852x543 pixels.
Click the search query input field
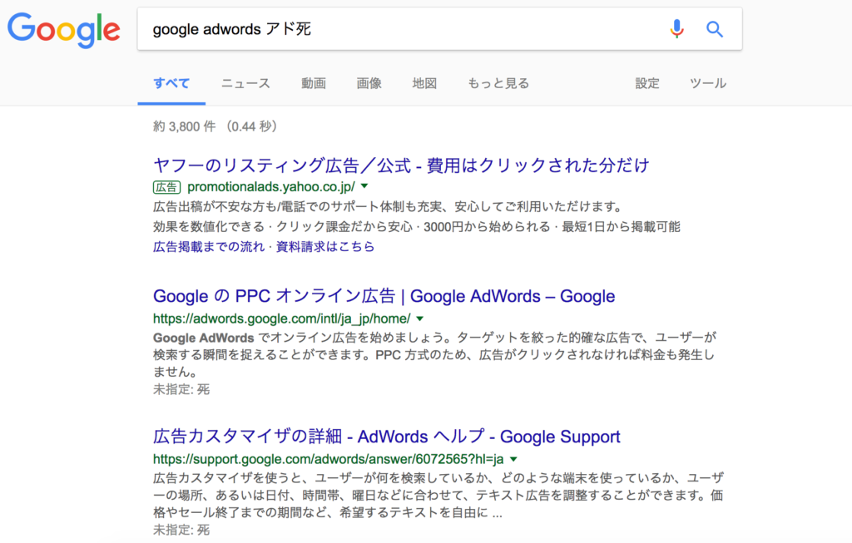[402, 29]
